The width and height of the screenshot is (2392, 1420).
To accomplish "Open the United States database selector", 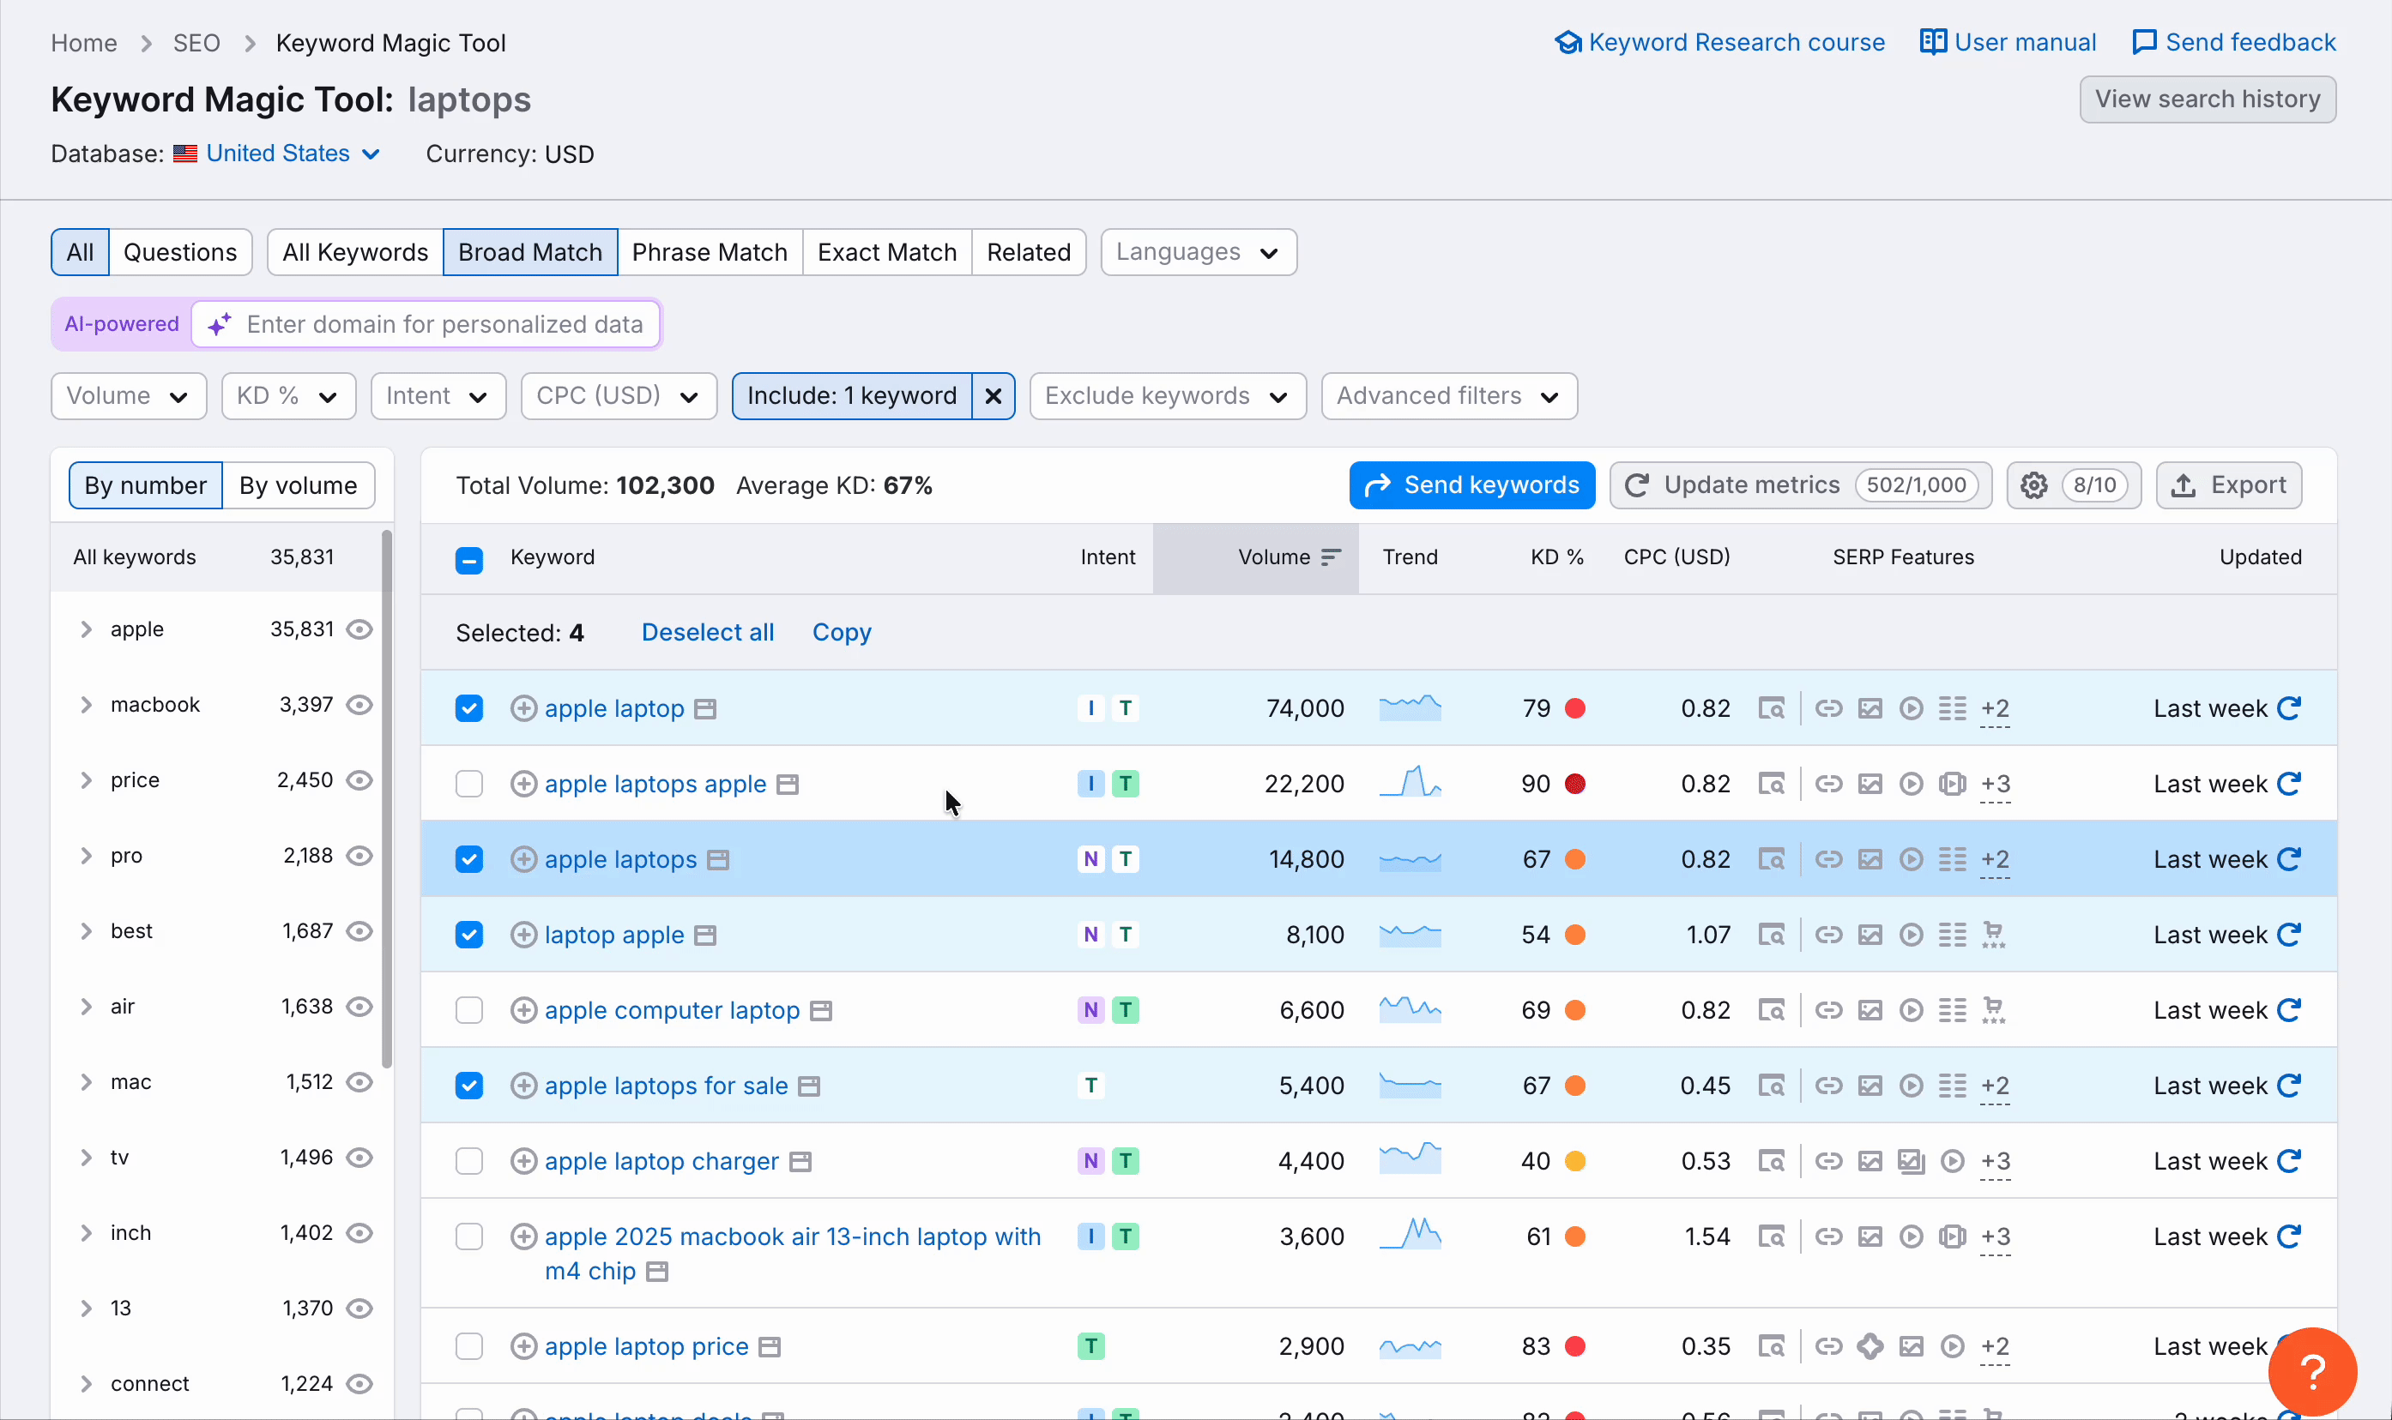I will point(279,153).
